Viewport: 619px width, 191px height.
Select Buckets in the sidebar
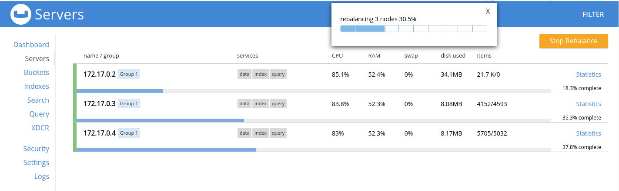[37, 73]
